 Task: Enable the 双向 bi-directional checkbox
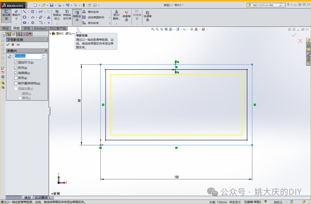tap(16, 78)
